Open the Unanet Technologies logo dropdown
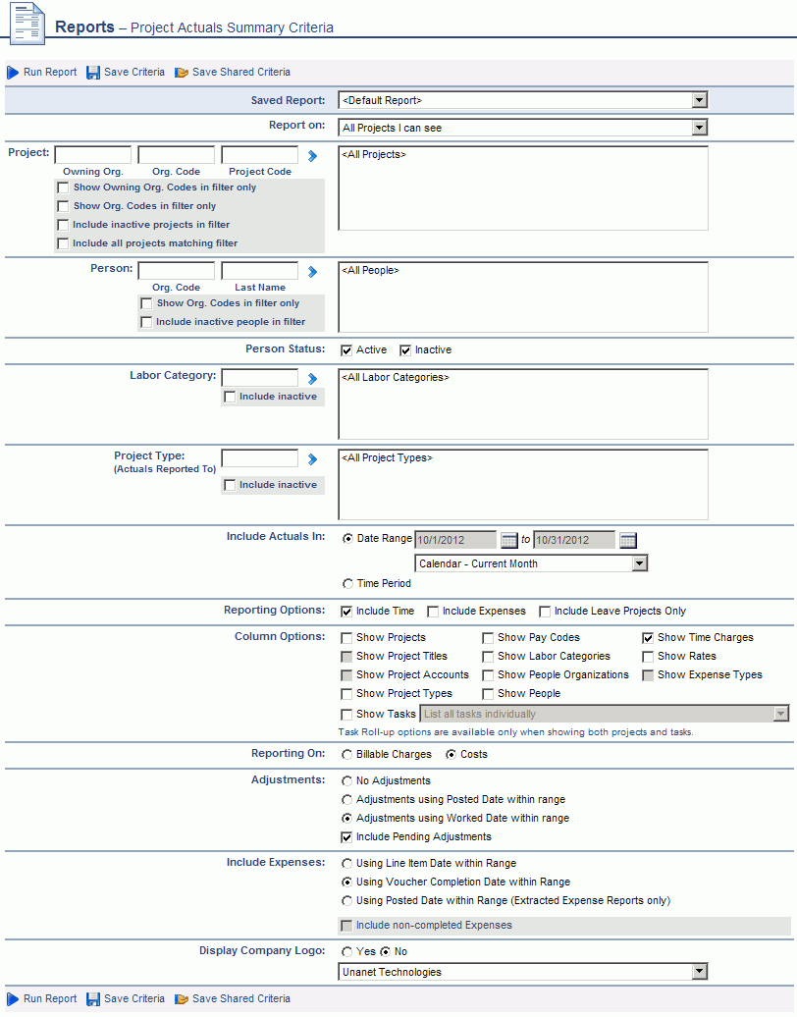This screenshot has width=797, height=1017. [699, 972]
